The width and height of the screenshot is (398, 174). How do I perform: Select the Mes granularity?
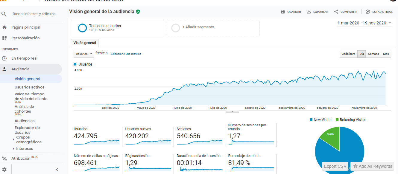(386, 54)
